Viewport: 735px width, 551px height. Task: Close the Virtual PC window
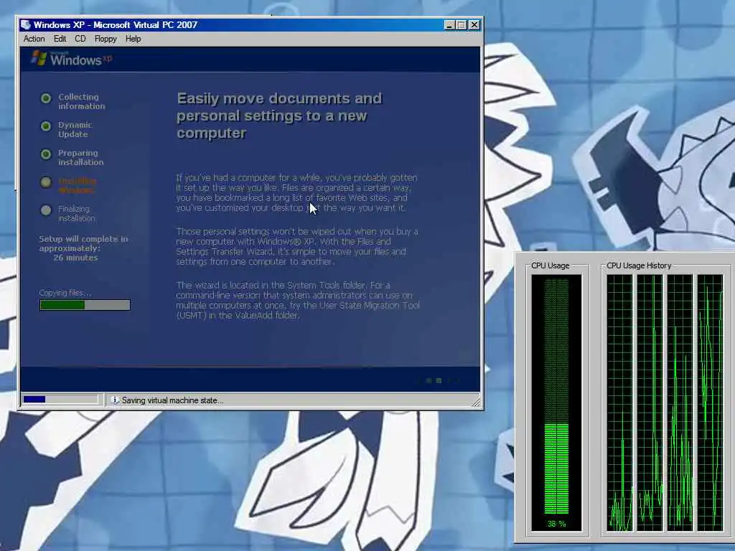coord(474,25)
